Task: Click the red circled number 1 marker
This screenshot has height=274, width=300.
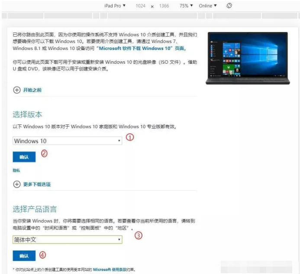Action: pyautogui.click(x=130, y=137)
